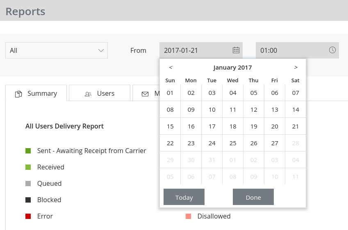Viewport: 348px width, 230px height.
Task: Click the 2017-01-21 date input field
Action: coord(201,50)
